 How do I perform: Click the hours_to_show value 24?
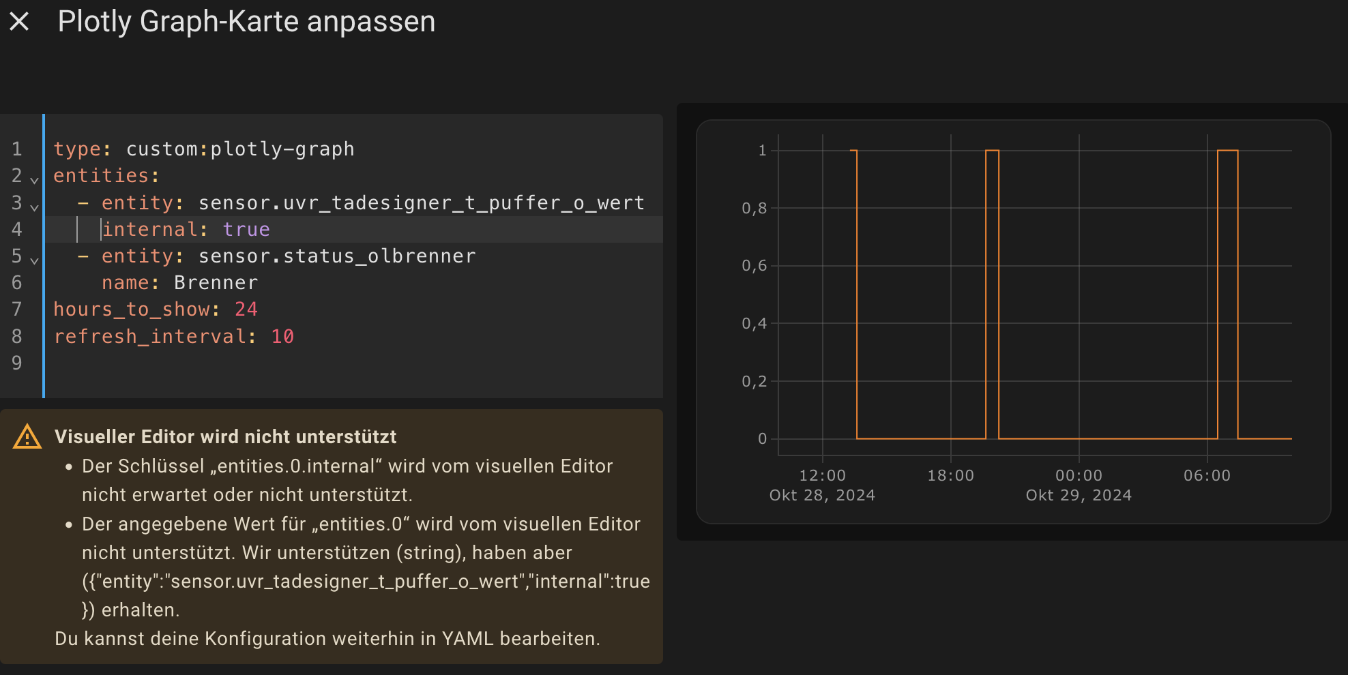[248, 309]
